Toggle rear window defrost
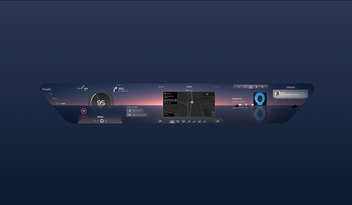352x205 pixels. (x=183, y=122)
